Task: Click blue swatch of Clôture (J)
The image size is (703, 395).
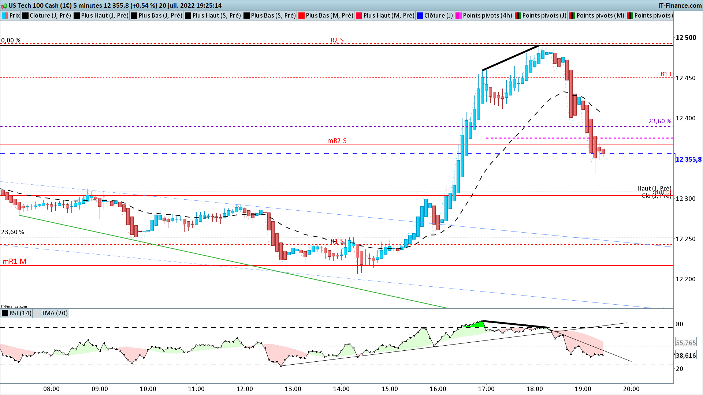Action: pos(420,15)
